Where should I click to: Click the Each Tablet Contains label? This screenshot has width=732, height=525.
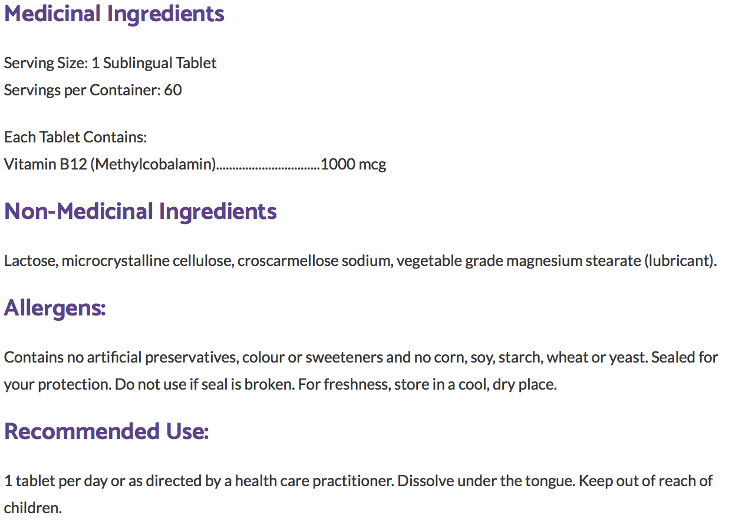pyautogui.click(x=75, y=137)
